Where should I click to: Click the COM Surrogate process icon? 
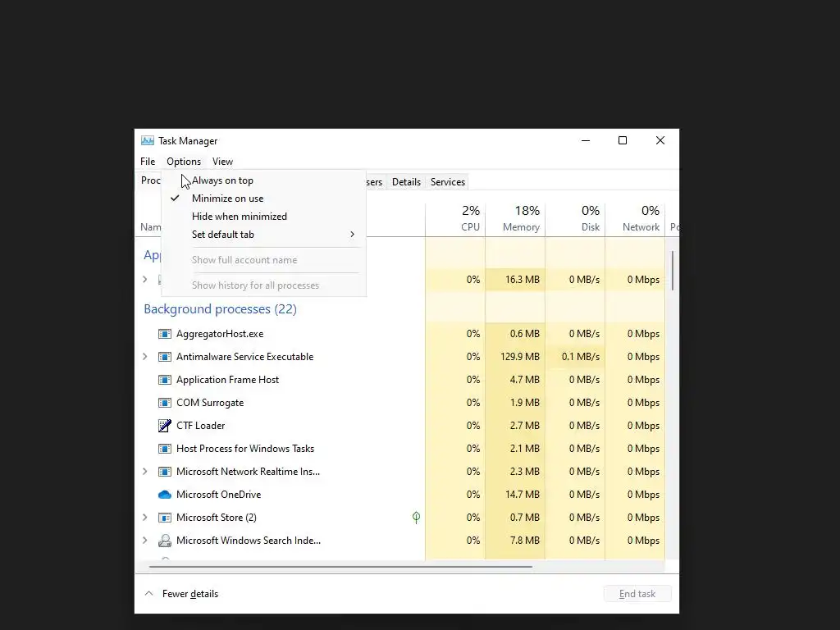pyautogui.click(x=164, y=403)
